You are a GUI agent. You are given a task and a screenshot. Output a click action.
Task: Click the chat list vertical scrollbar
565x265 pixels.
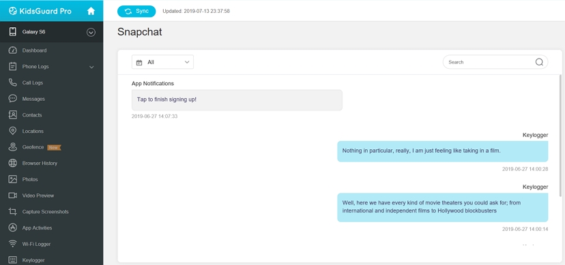click(560, 136)
